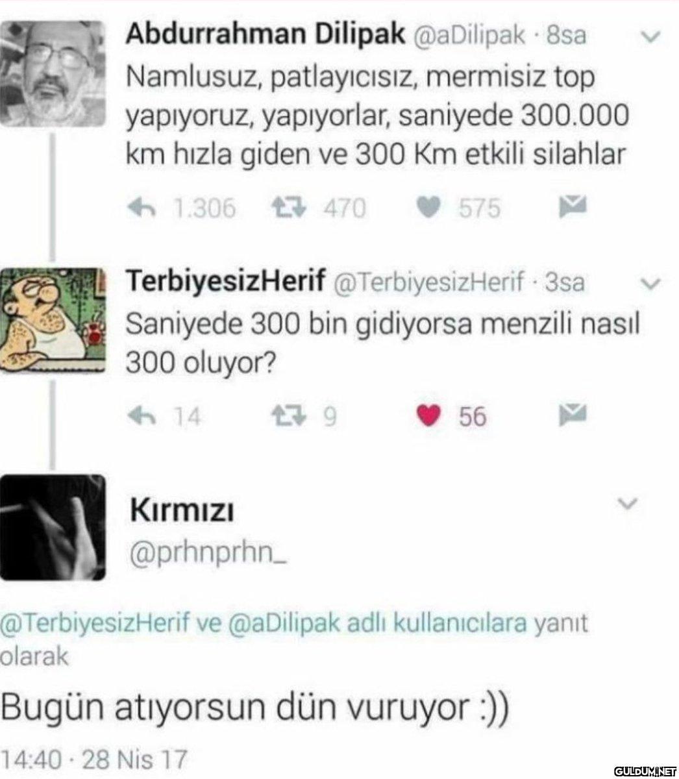Open dropdown chevron next to Kırmızı
This screenshot has height=779, width=679.
click(628, 504)
